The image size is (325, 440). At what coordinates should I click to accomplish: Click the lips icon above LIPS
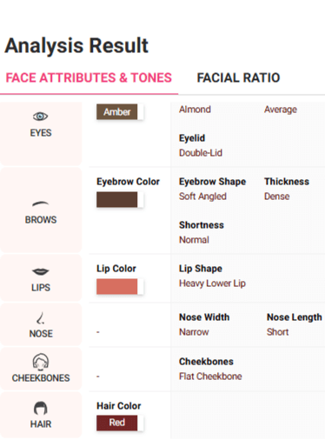point(41,271)
